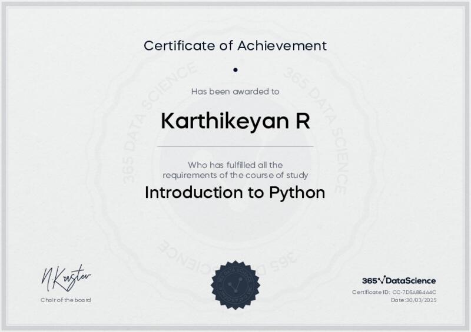Screen dimensions: 471x332
Task: Select the Introduction to Python course title
Action: (235, 193)
